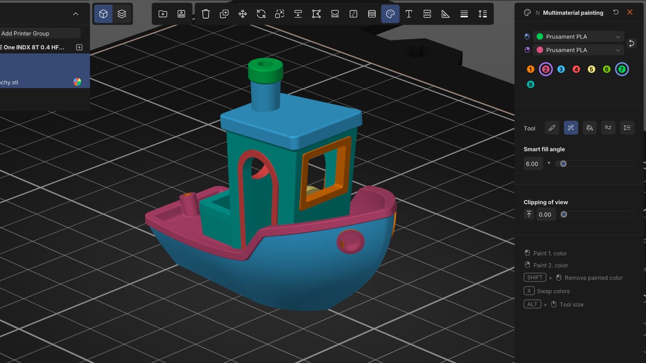Click the add model icon
The image size is (646, 363).
click(163, 14)
